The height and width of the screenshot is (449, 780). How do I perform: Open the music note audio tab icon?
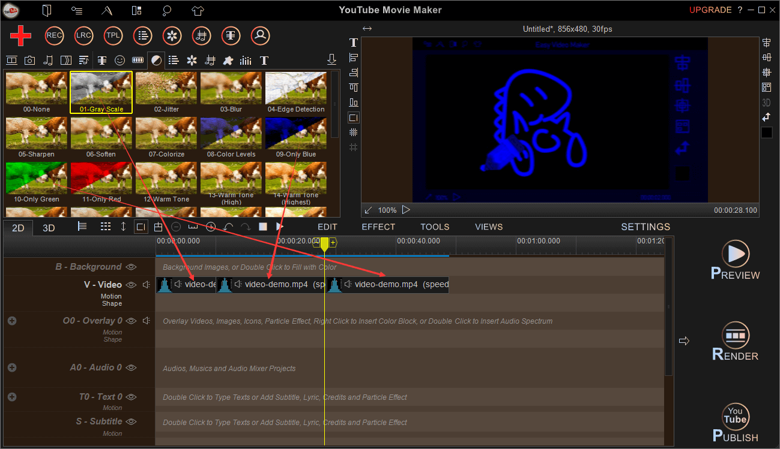(x=48, y=60)
